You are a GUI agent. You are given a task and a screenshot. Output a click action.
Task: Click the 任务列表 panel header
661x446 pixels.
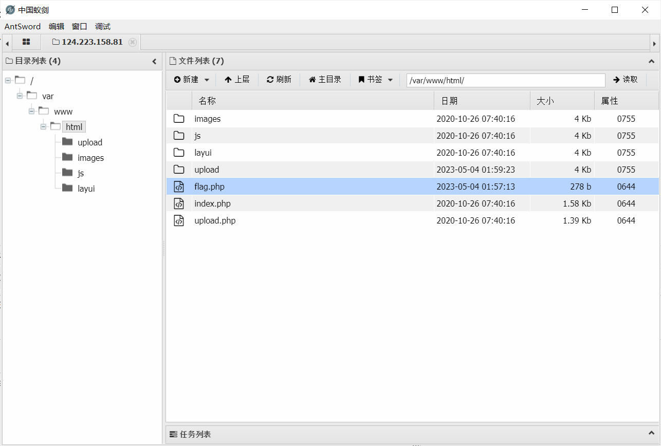coord(412,434)
